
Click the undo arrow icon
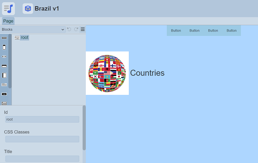point(69,29)
